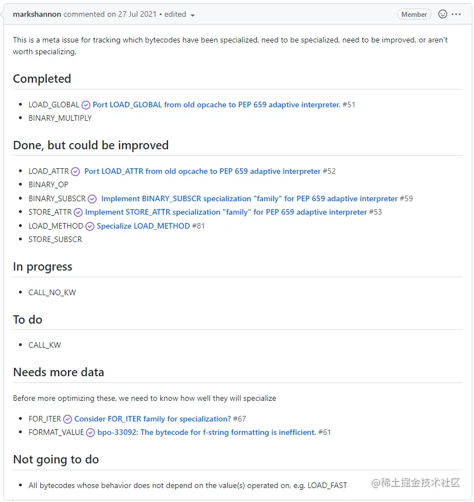Open Specialize LOAD_METHOD issue link
This screenshot has width=474, height=502.
point(143,226)
